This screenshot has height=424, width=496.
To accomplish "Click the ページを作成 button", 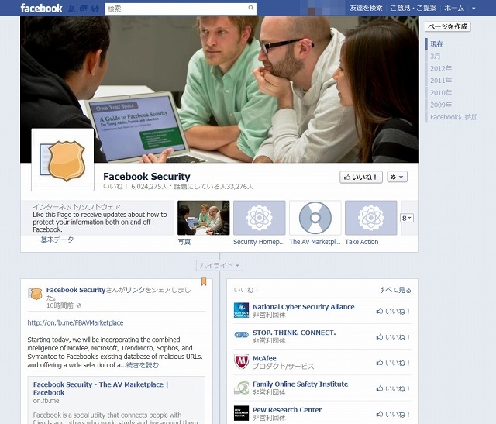I will [x=448, y=26].
